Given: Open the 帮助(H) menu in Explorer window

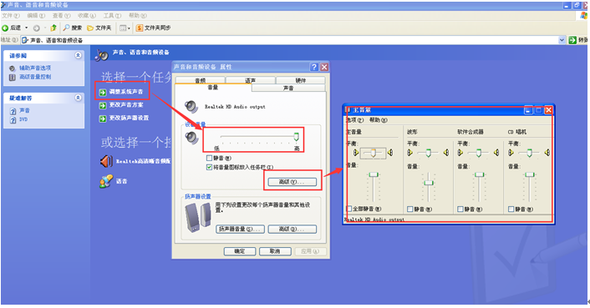Looking at the screenshot, I should [138, 15].
